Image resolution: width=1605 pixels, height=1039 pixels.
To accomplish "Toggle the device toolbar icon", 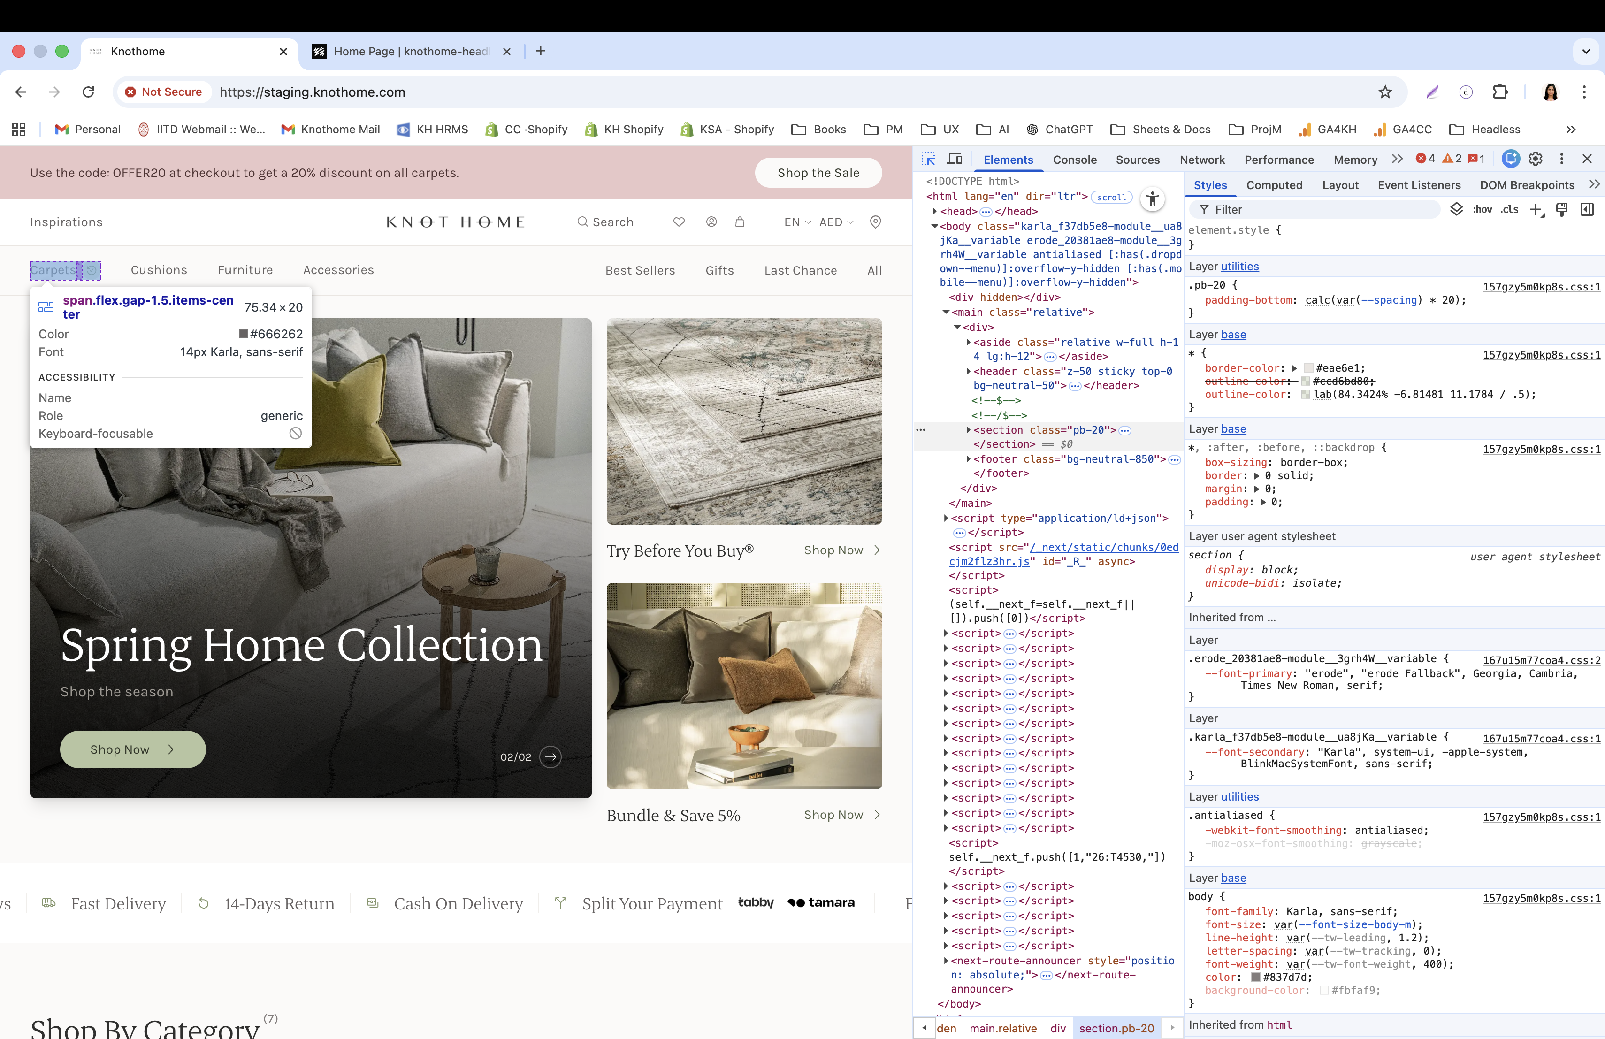I will (955, 159).
